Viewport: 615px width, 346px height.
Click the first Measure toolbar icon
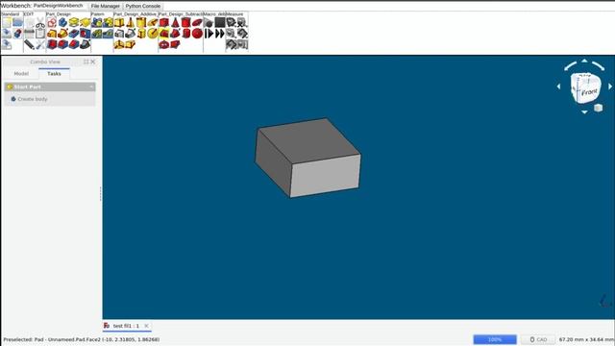[231, 22]
